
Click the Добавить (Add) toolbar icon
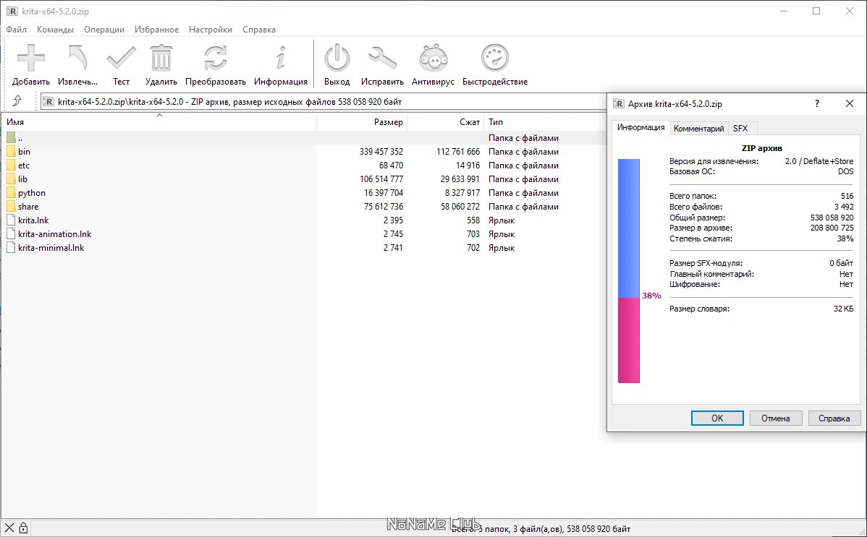point(31,59)
